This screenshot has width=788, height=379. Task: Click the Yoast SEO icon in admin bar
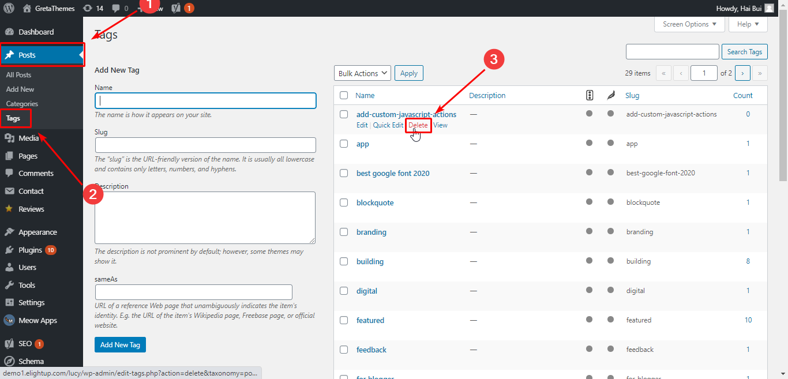(176, 9)
